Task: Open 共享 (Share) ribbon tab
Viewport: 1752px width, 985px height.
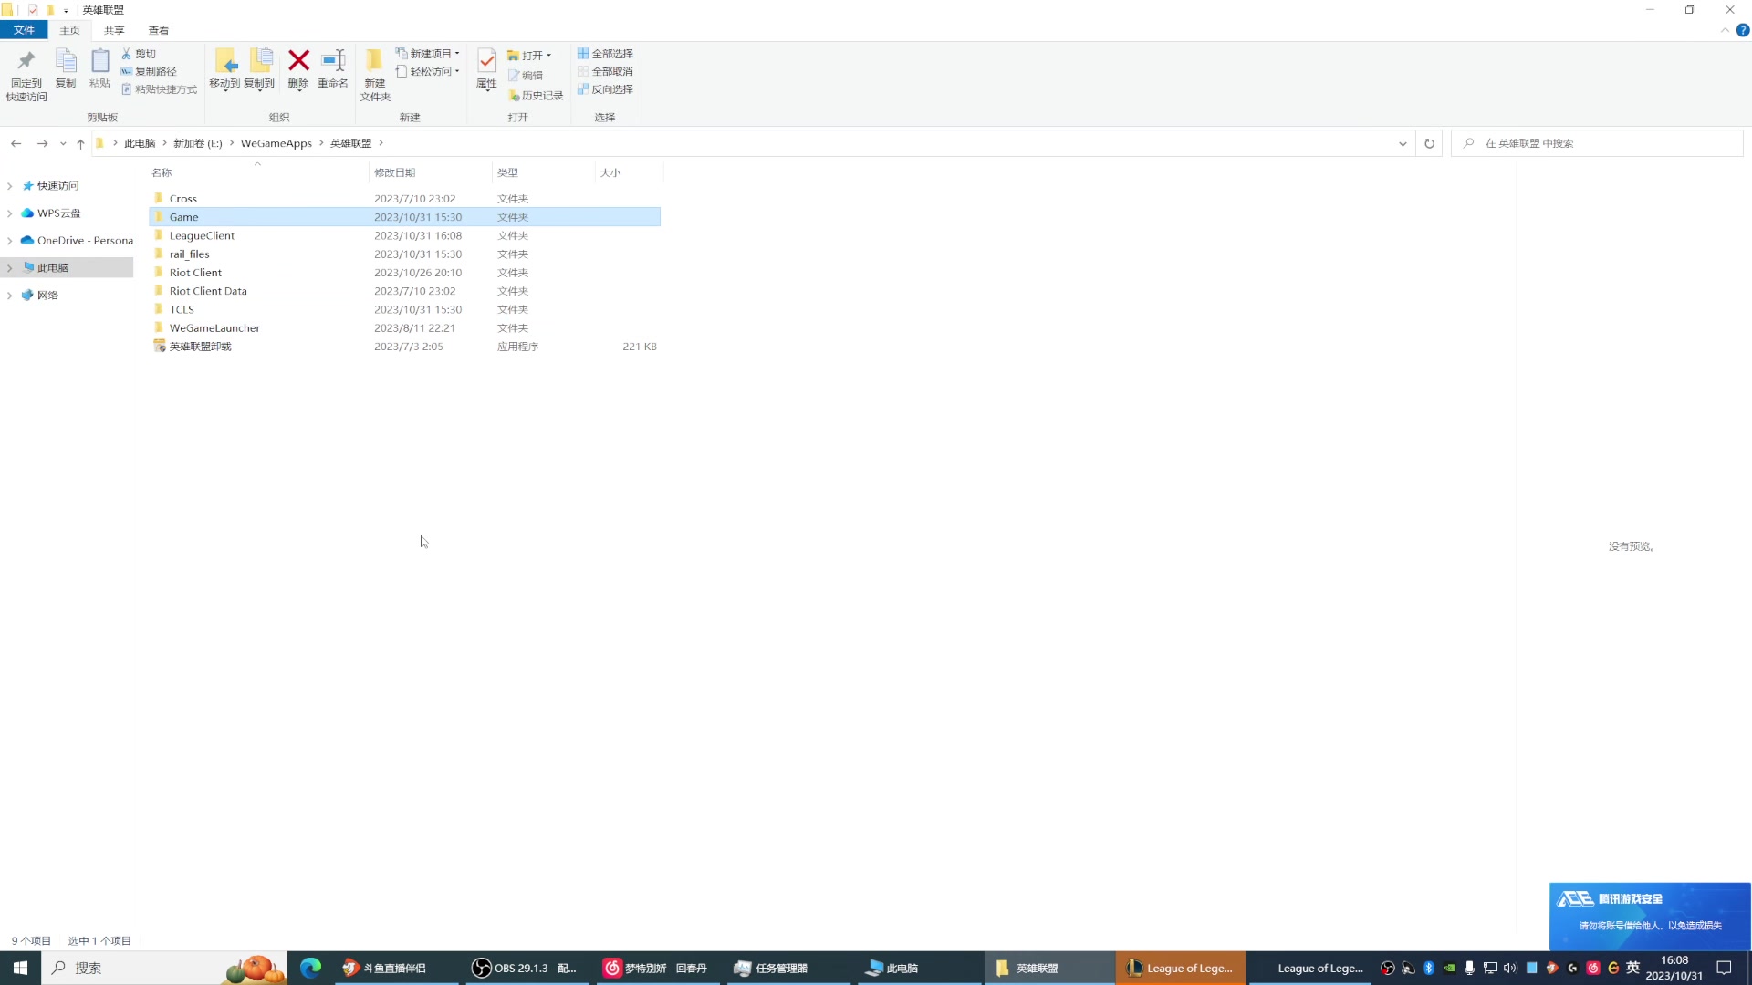Action: click(x=113, y=30)
